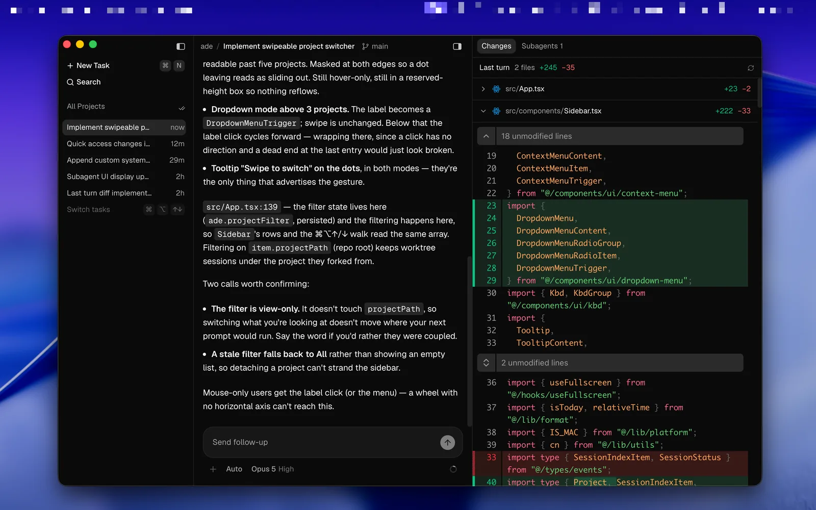Click the React icon next to Sidebar.tsx

pos(496,111)
